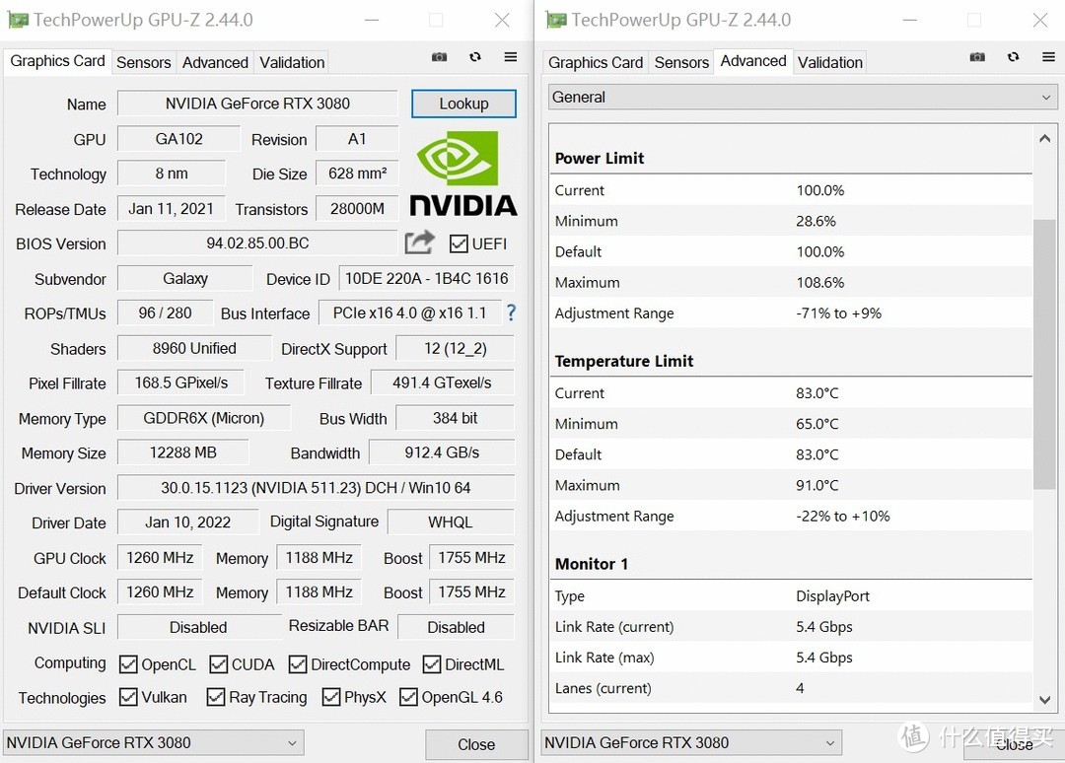Click refresh icon in left GPU-Z window
The image size is (1065, 763).
point(475,57)
